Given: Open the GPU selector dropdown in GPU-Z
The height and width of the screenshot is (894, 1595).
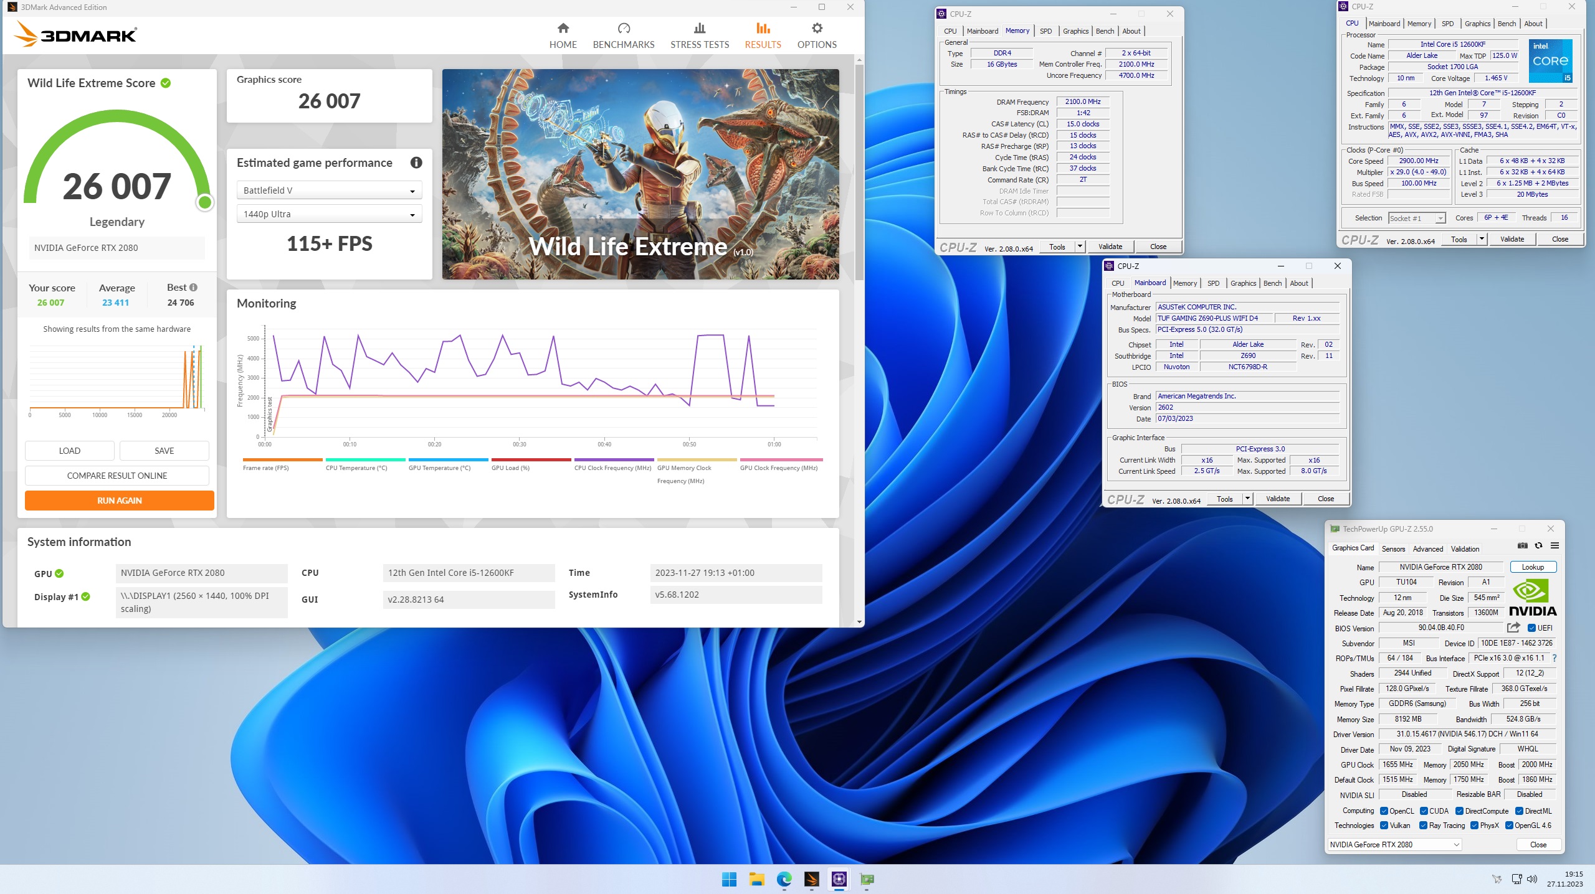Looking at the screenshot, I should tap(1394, 845).
